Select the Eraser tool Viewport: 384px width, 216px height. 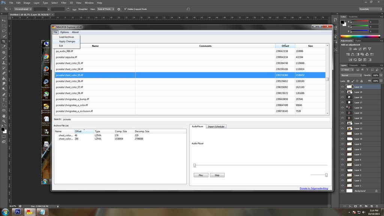coord(4,73)
